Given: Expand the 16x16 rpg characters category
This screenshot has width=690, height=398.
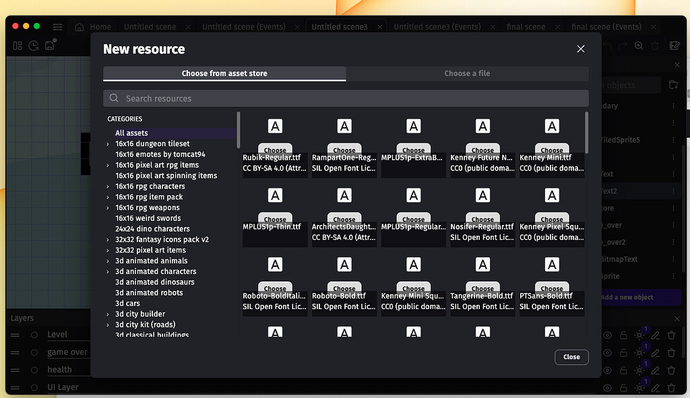Looking at the screenshot, I should 108,187.
